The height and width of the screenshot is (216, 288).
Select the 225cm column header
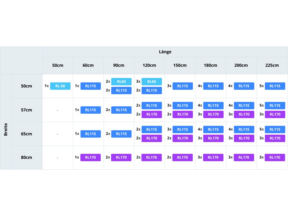(x=272, y=65)
